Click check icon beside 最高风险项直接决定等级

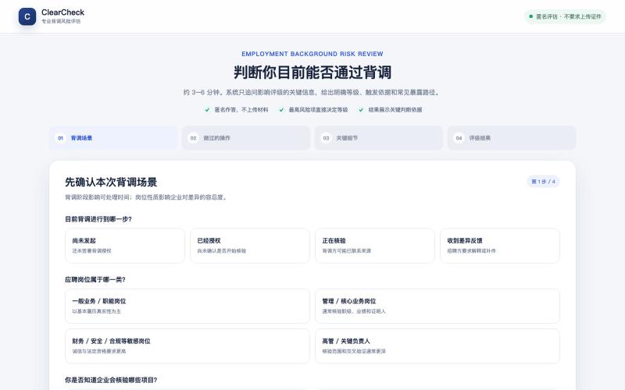click(x=281, y=110)
